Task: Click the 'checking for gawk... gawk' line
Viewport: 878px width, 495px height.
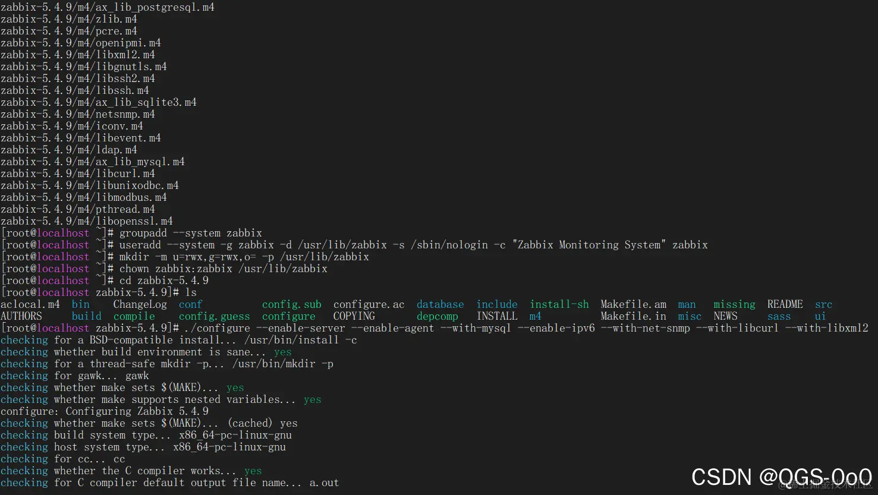Action: point(75,376)
